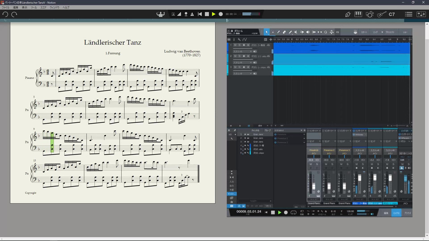This screenshot has width=429, height=241.
Task: Show the virtual piano keyboard
Action: click(358, 14)
